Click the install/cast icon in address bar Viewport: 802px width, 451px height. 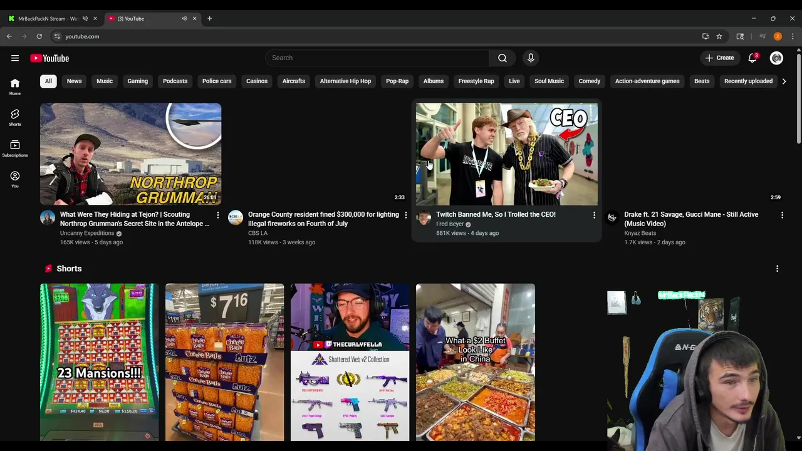[x=706, y=36]
